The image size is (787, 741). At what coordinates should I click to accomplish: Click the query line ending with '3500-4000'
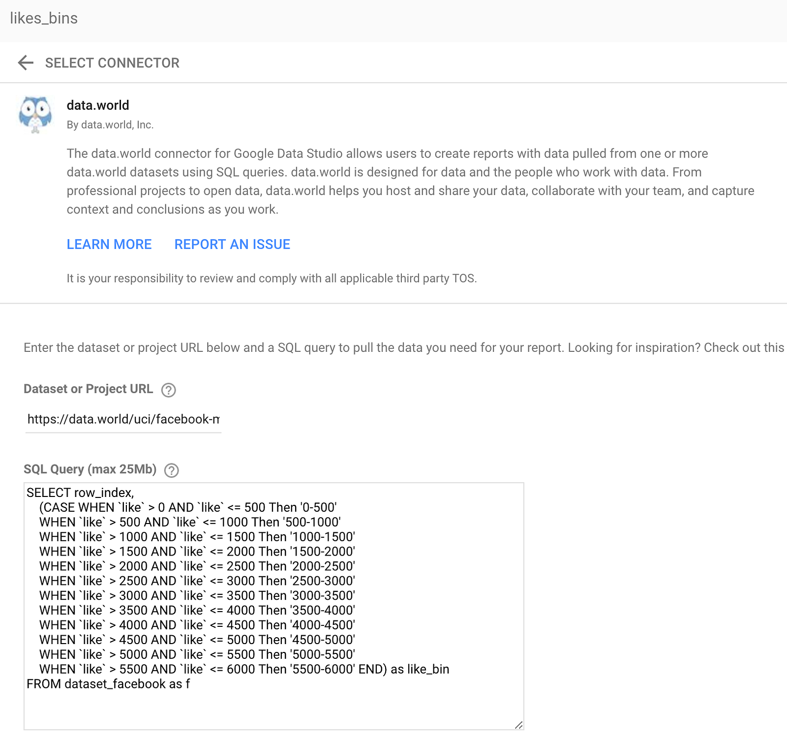click(197, 610)
